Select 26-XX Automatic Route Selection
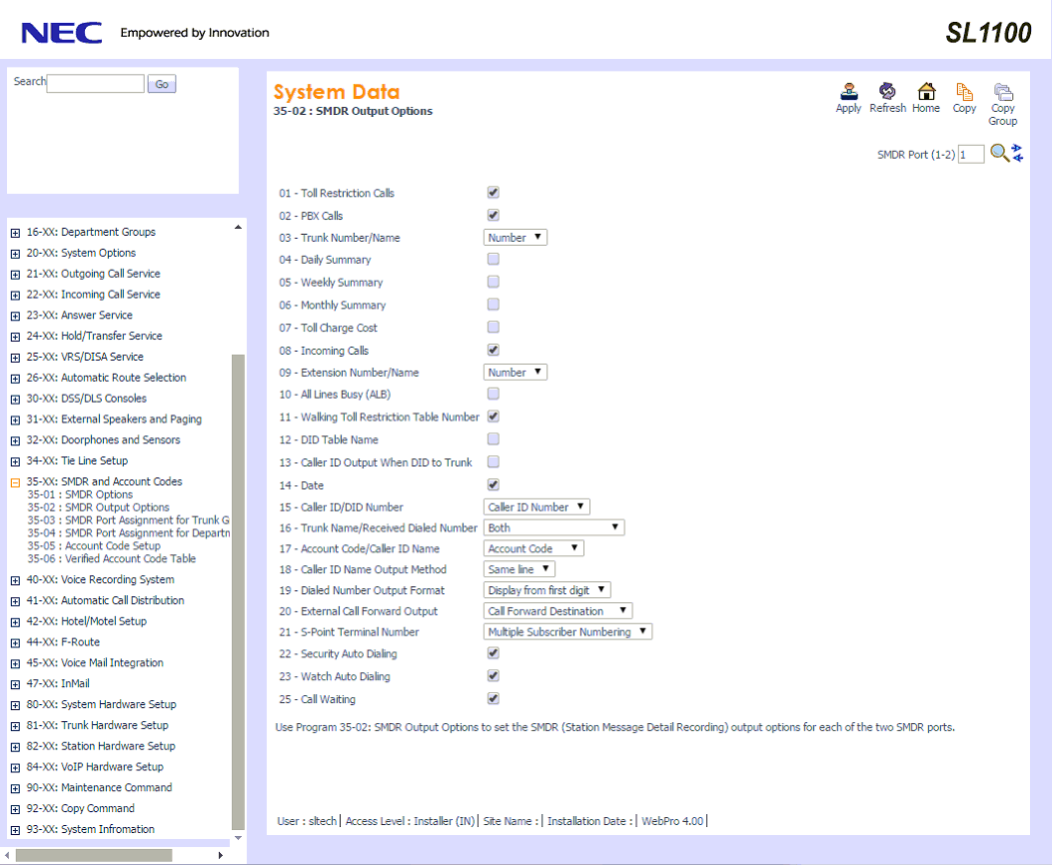 click(106, 378)
